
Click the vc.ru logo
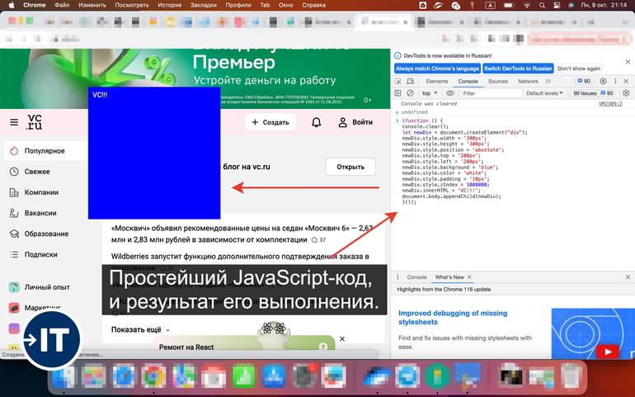point(35,122)
